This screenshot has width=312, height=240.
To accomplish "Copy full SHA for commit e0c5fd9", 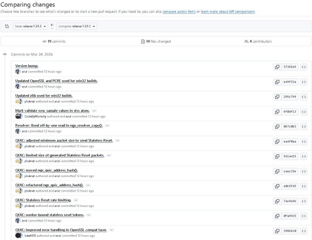I will point(277,186).
